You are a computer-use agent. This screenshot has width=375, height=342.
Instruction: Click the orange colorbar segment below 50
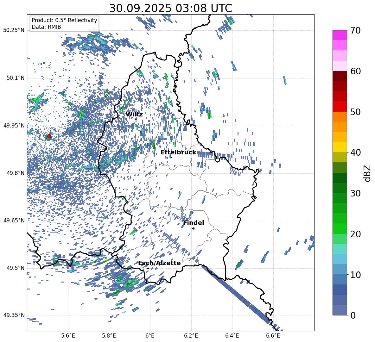coord(340,117)
